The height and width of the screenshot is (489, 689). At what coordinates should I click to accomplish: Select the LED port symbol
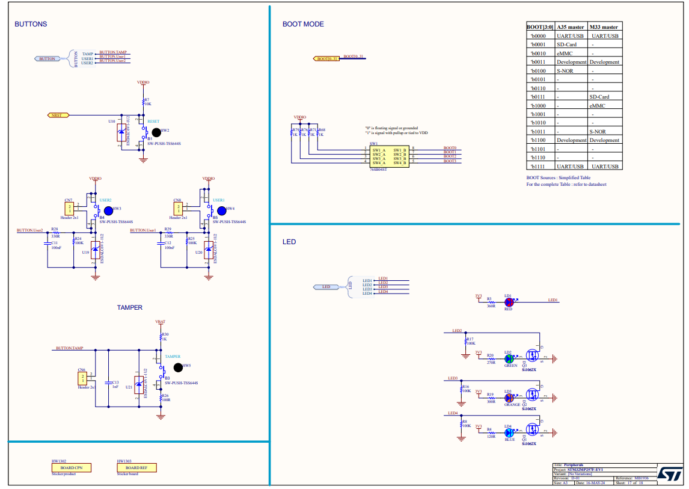pyautogui.click(x=326, y=287)
